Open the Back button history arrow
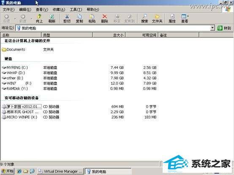The width and height of the screenshot is (234, 175). (15, 19)
